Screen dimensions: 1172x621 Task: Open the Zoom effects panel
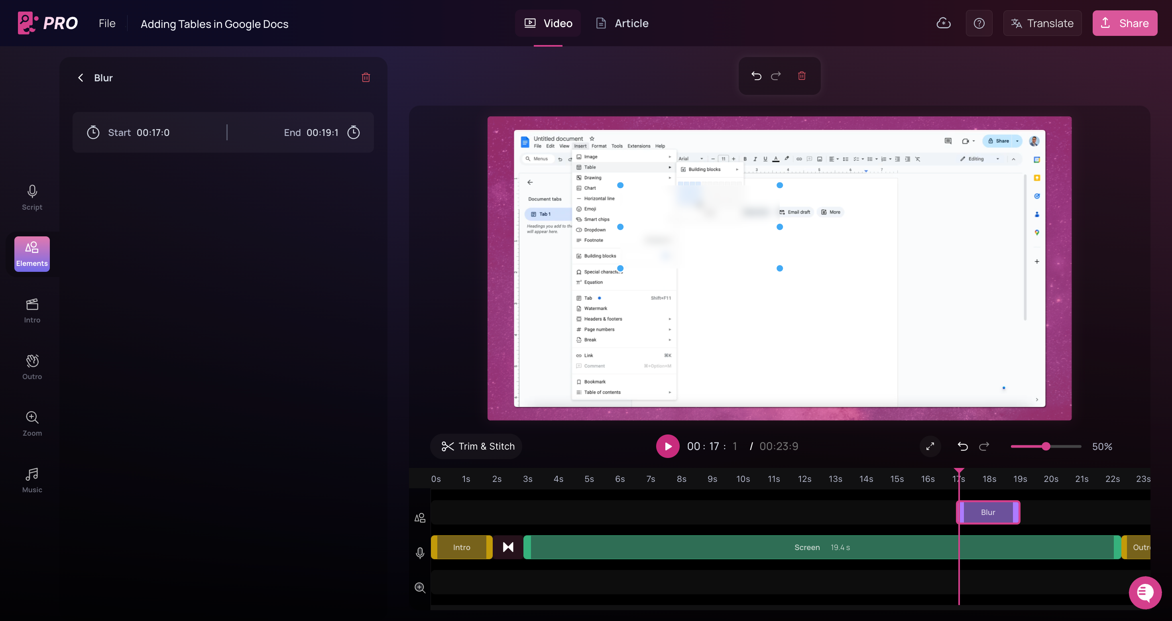[32, 424]
